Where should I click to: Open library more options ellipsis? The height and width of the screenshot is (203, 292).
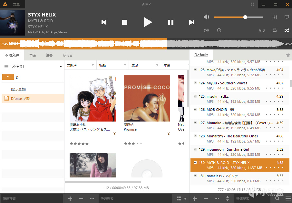(x=92, y=198)
